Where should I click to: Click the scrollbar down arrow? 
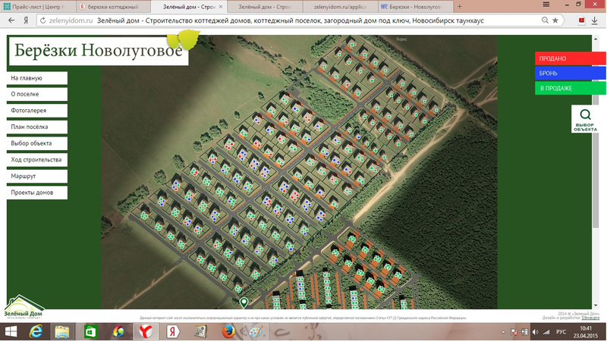(x=596, y=306)
